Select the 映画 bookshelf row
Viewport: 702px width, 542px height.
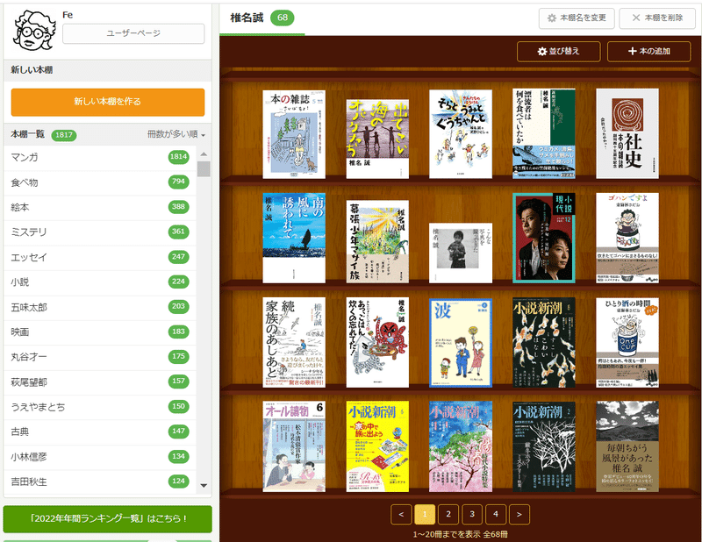tap(100, 332)
